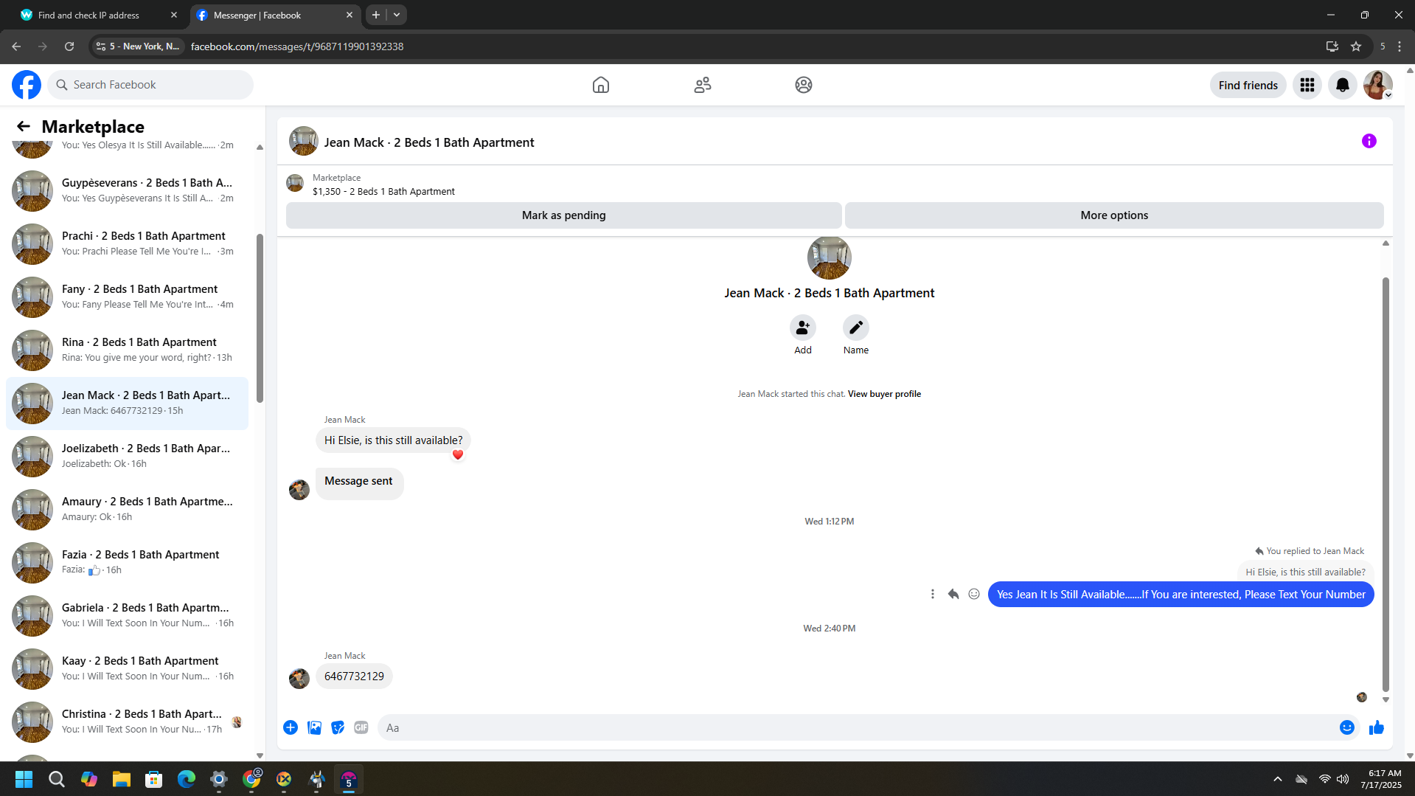This screenshot has width=1415, height=796.
Task: Open conversation information icon
Action: click(1369, 141)
